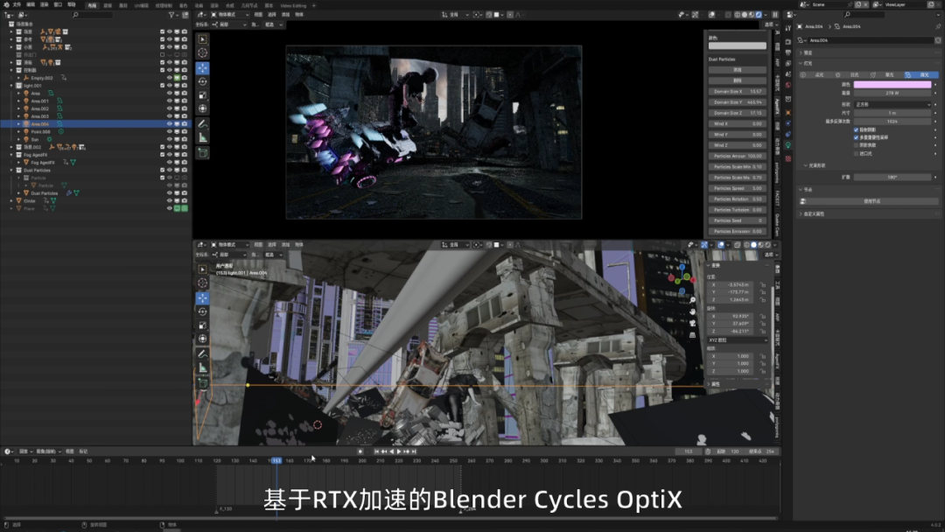The width and height of the screenshot is (945, 532).
Task: Select the scale tool in lower viewport
Action: pyautogui.click(x=202, y=325)
